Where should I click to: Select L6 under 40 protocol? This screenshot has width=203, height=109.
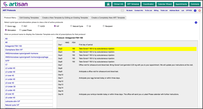click(x=29, y=98)
